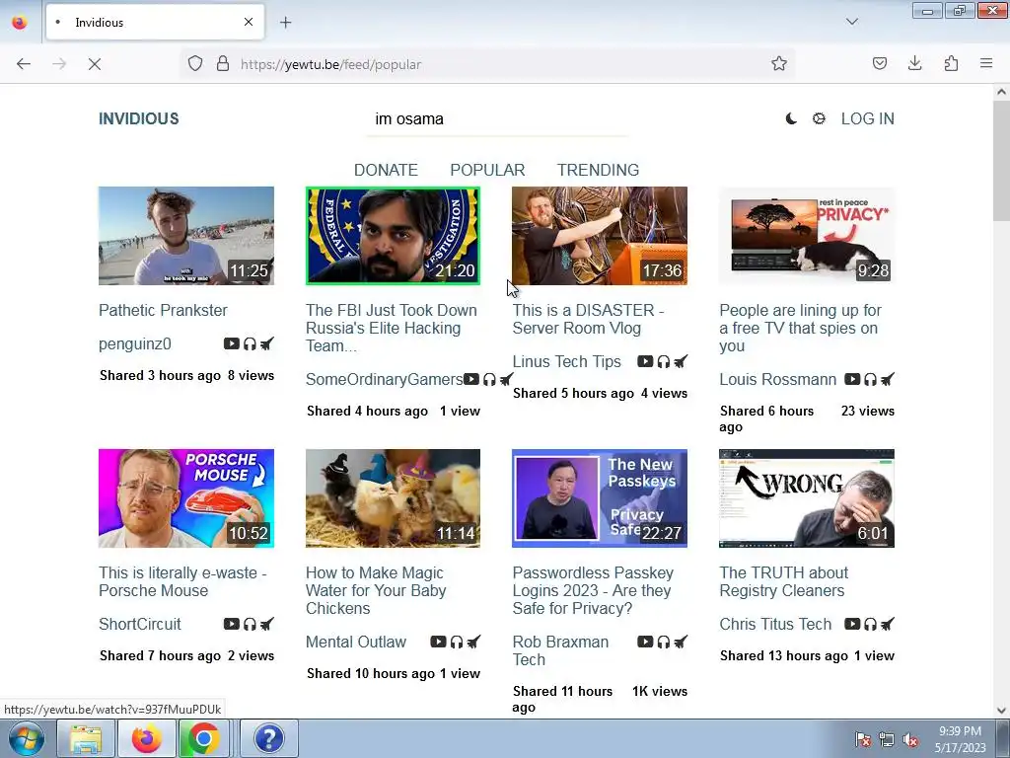This screenshot has height=758, width=1010.
Task: Click headphones icon beside Chris Titus Tech
Action: click(870, 624)
